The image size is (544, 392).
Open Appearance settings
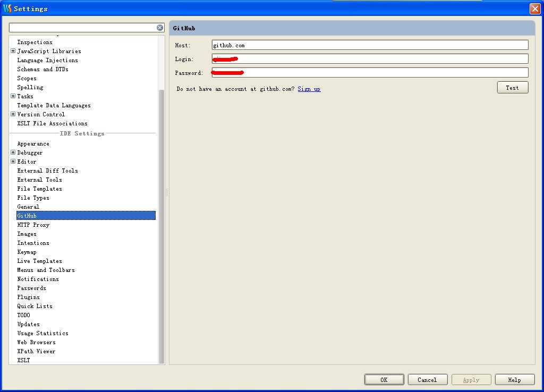click(x=33, y=143)
